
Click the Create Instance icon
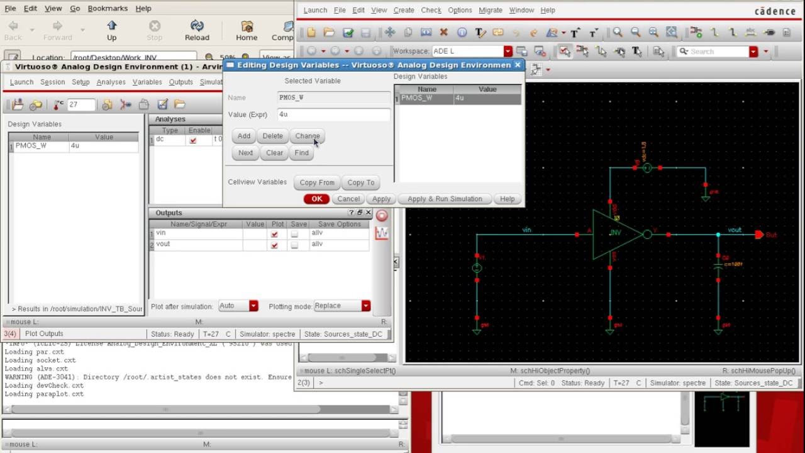click(696, 32)
